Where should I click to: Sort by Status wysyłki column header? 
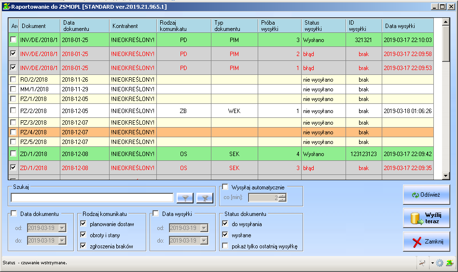click(x=323, y=26)
